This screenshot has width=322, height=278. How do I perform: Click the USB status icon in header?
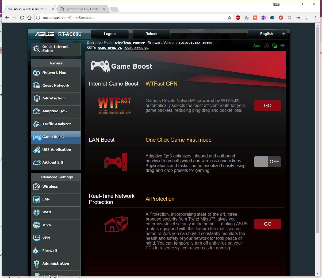pos(282,46)
